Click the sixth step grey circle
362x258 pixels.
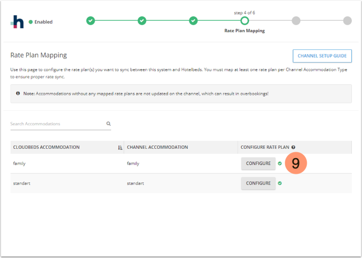(347, 21)
